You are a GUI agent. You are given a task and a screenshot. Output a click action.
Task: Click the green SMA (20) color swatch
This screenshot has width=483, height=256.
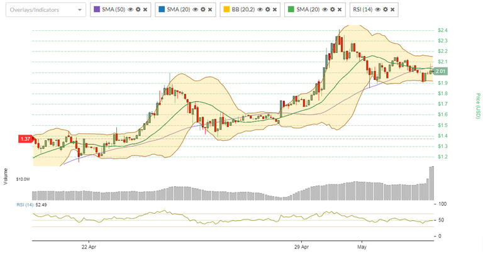pos(291,9)
